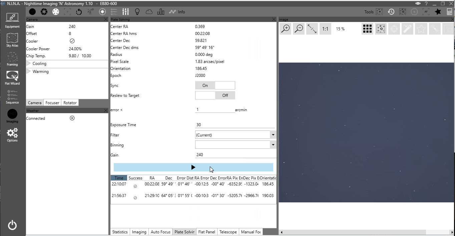Viewport: 455px width, 236px height.
Task: Click the zoom out magnifier icon
Action: [x=299, y=29]
